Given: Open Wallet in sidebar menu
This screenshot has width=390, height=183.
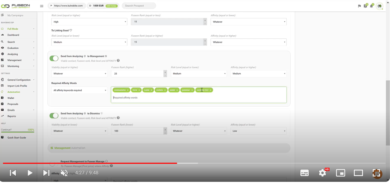Looking at the screenshot, I should pyautogui.click(x=11, y=98).
